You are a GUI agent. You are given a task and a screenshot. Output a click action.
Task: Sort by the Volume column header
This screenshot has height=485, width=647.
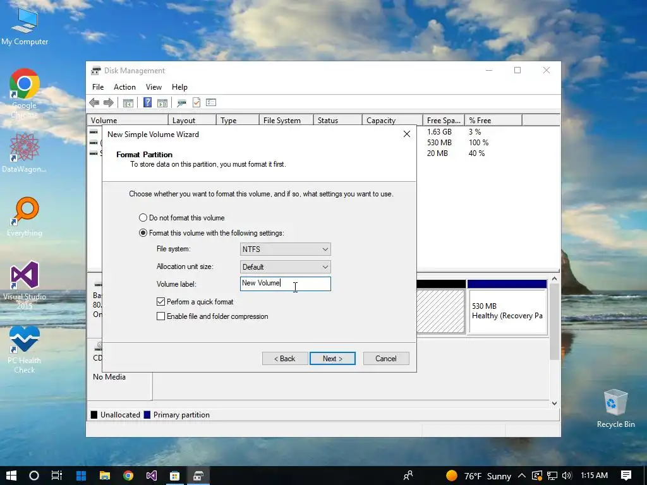pos(128,121)
